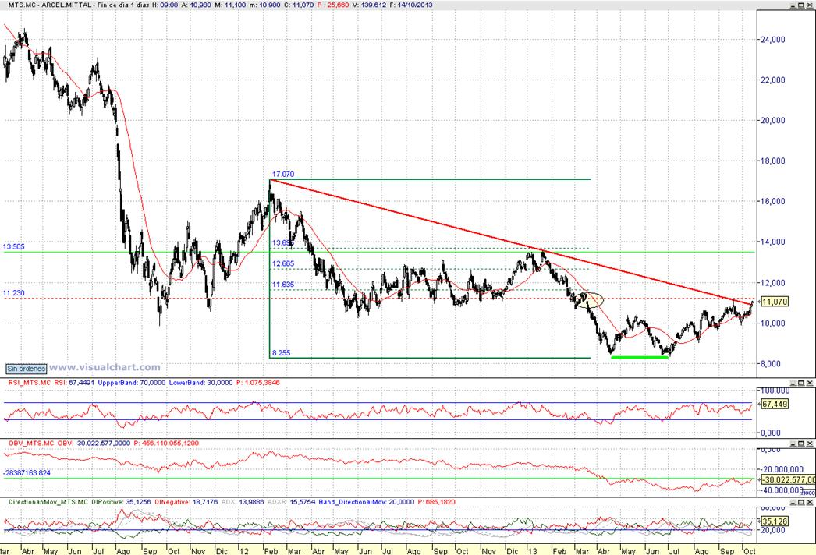Click the 'UppperBand: 70,0000' label

tap(130, 382)
